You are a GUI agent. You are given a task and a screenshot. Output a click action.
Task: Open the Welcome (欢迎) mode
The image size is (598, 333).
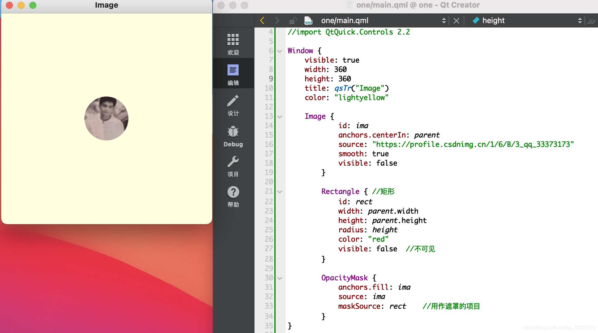point(233,44)
